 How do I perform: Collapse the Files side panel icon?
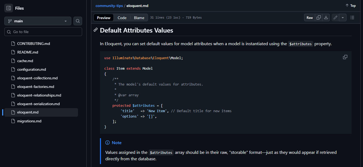click(9, 8)
